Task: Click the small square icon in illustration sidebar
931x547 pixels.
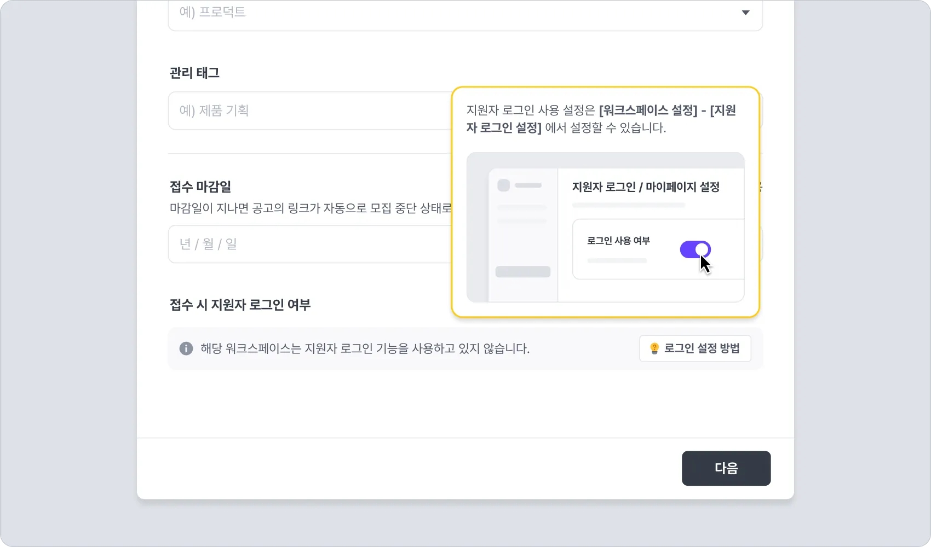Action: (503, 185)
